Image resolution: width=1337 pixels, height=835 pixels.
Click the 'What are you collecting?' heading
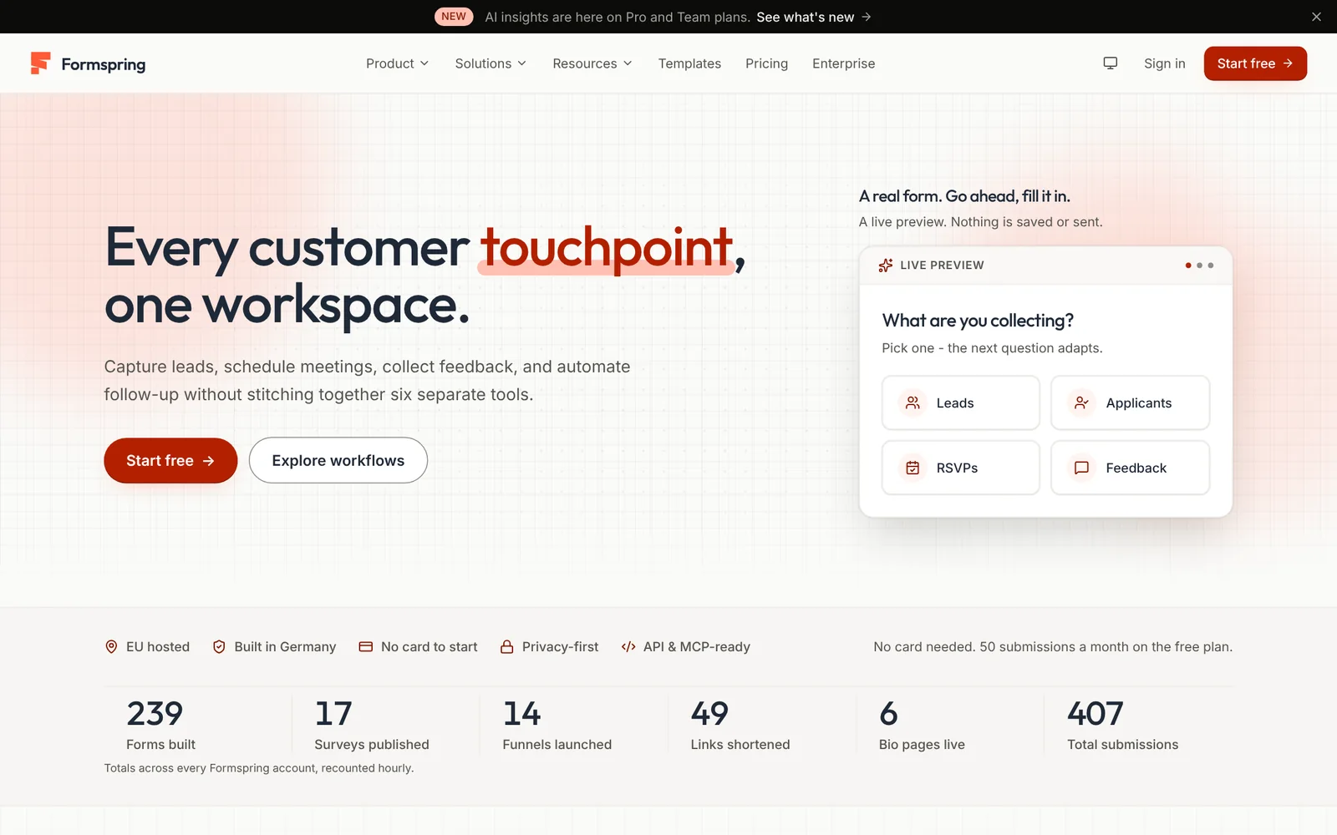[978, 321]
